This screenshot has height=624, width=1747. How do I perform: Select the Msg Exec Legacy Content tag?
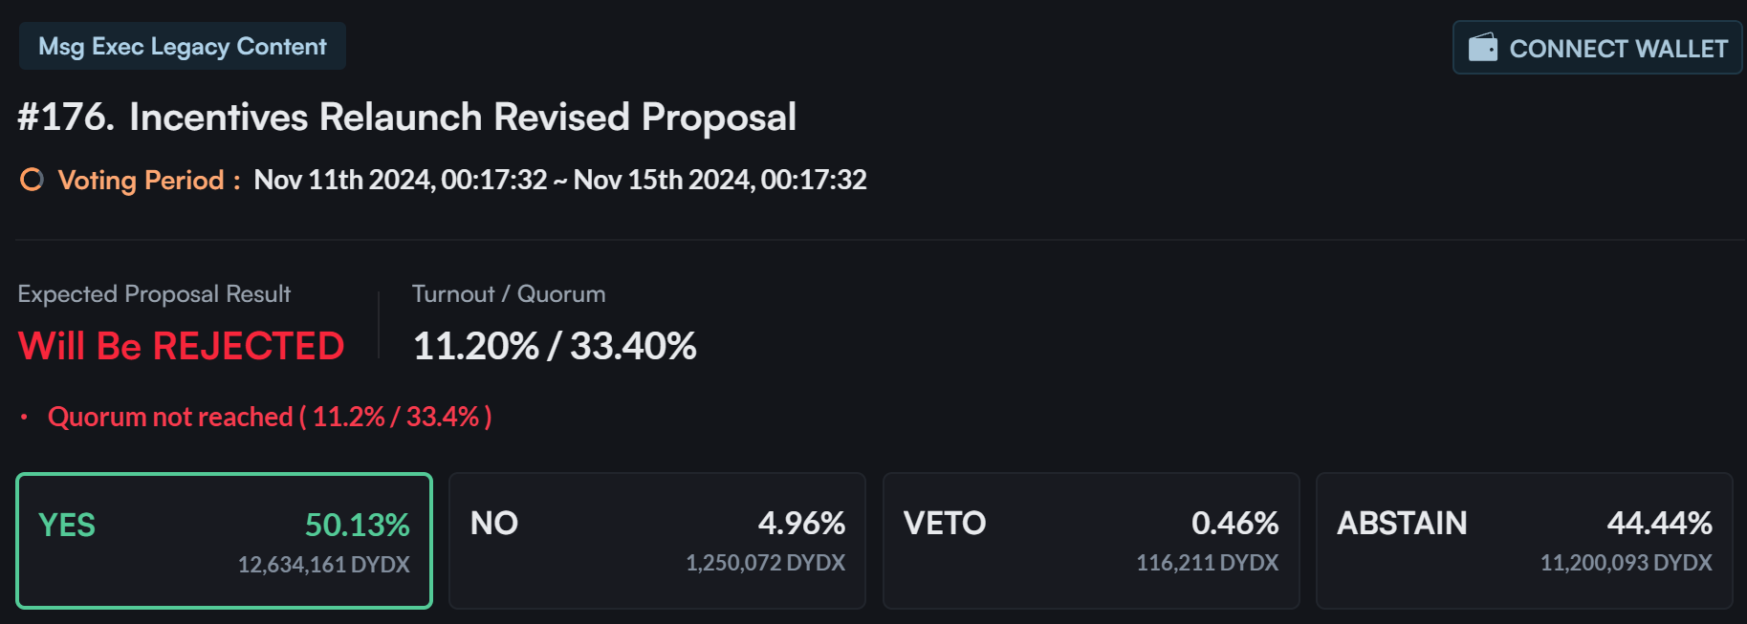183,47
